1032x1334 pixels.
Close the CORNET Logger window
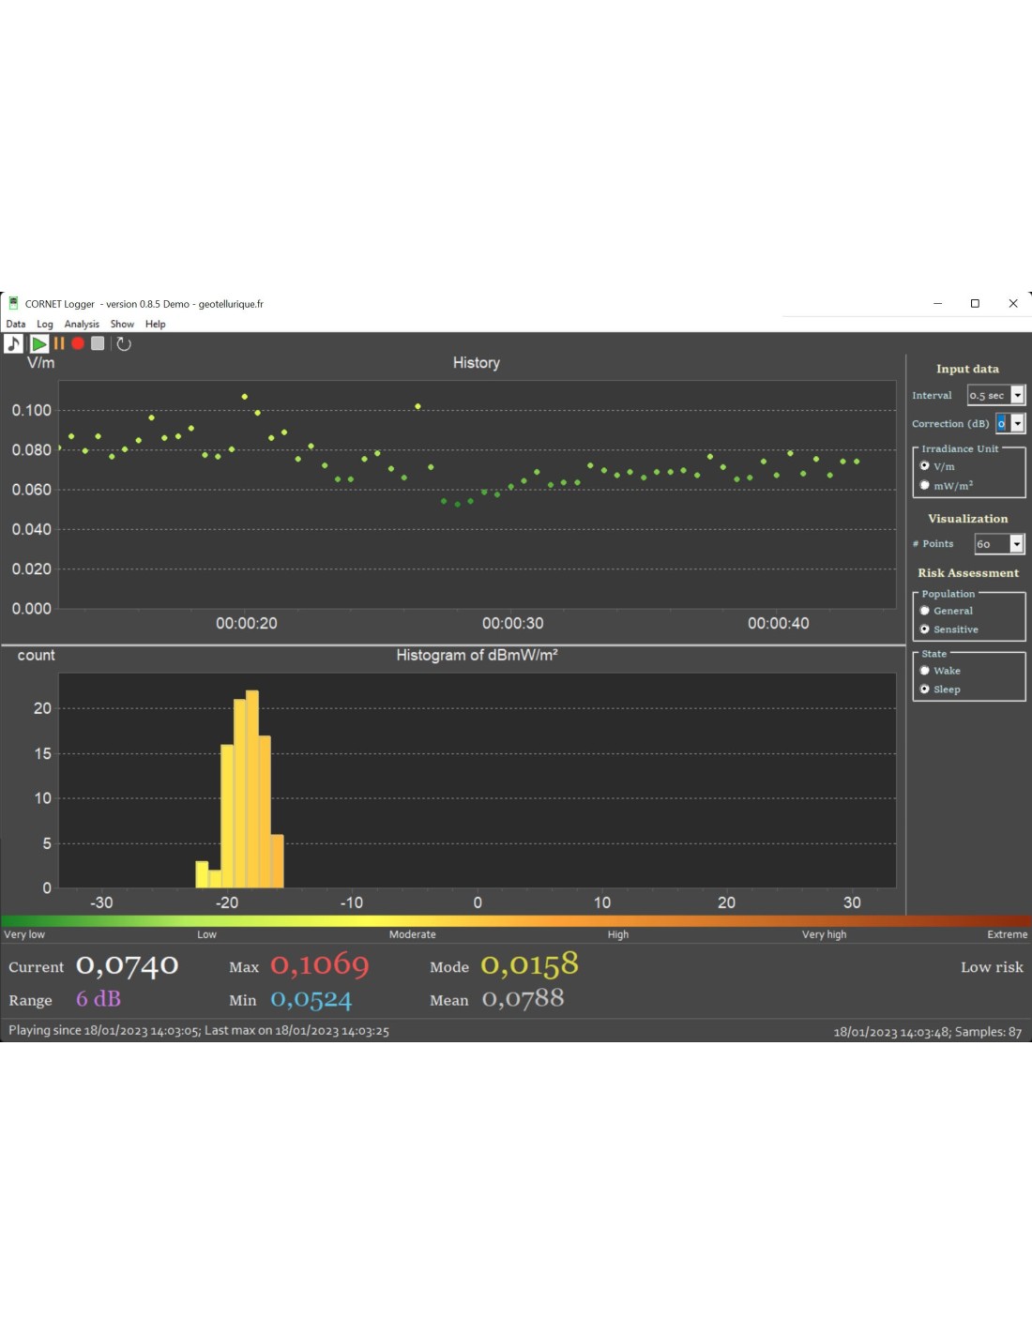point(1013,304)
